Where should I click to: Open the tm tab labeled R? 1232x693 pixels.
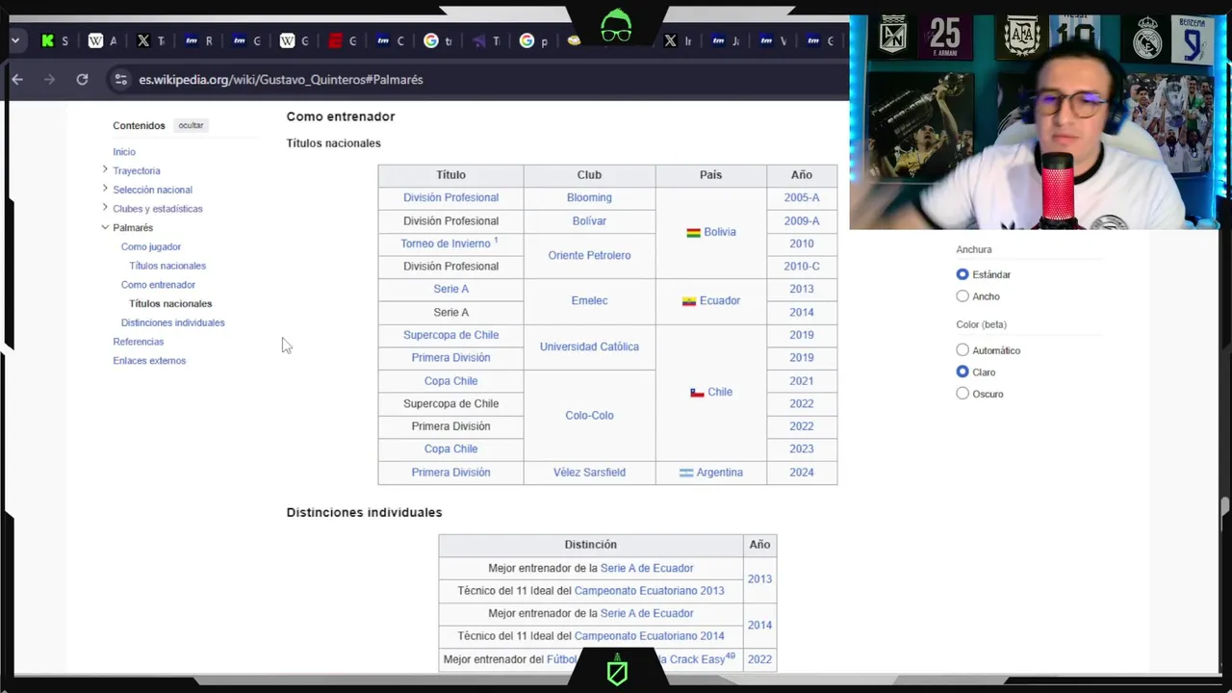click(199, 40)
